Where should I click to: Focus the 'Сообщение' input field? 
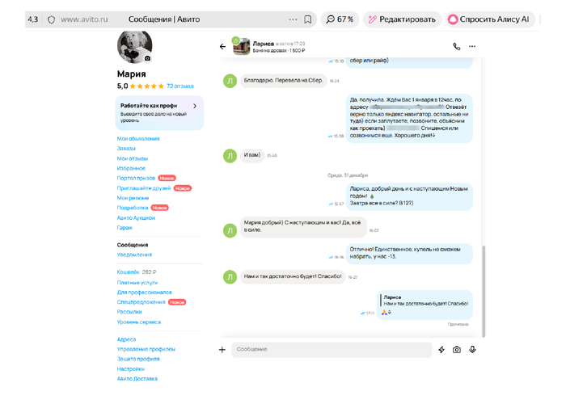(332, 349)
